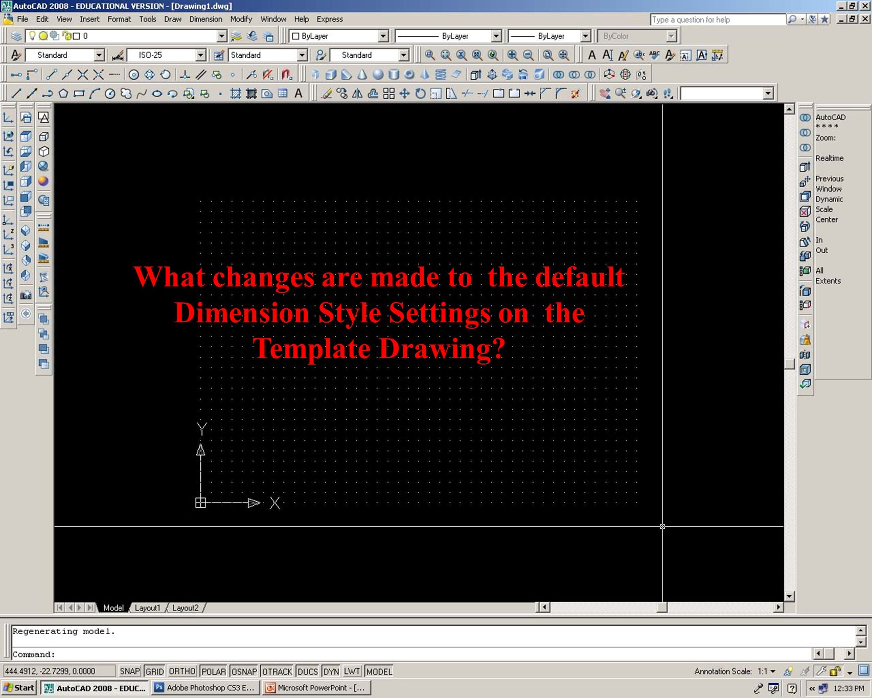
Task: Click the Explode modify tool
Action: pos(576,94)
